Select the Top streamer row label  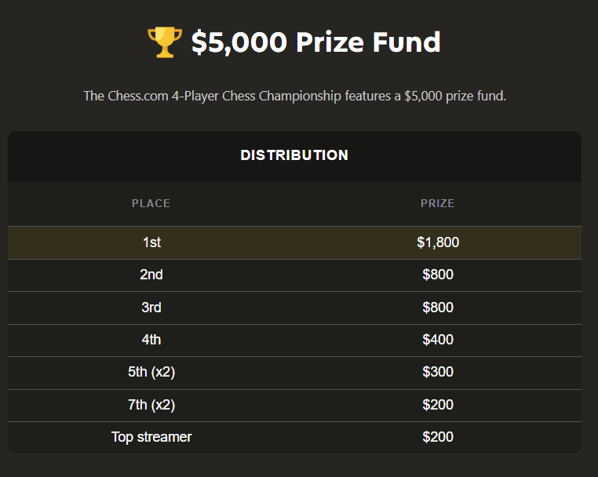151,437
